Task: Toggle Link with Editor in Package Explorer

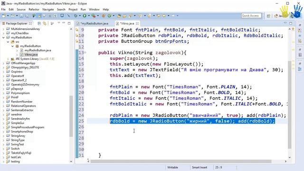Action: tap(45, 23)
